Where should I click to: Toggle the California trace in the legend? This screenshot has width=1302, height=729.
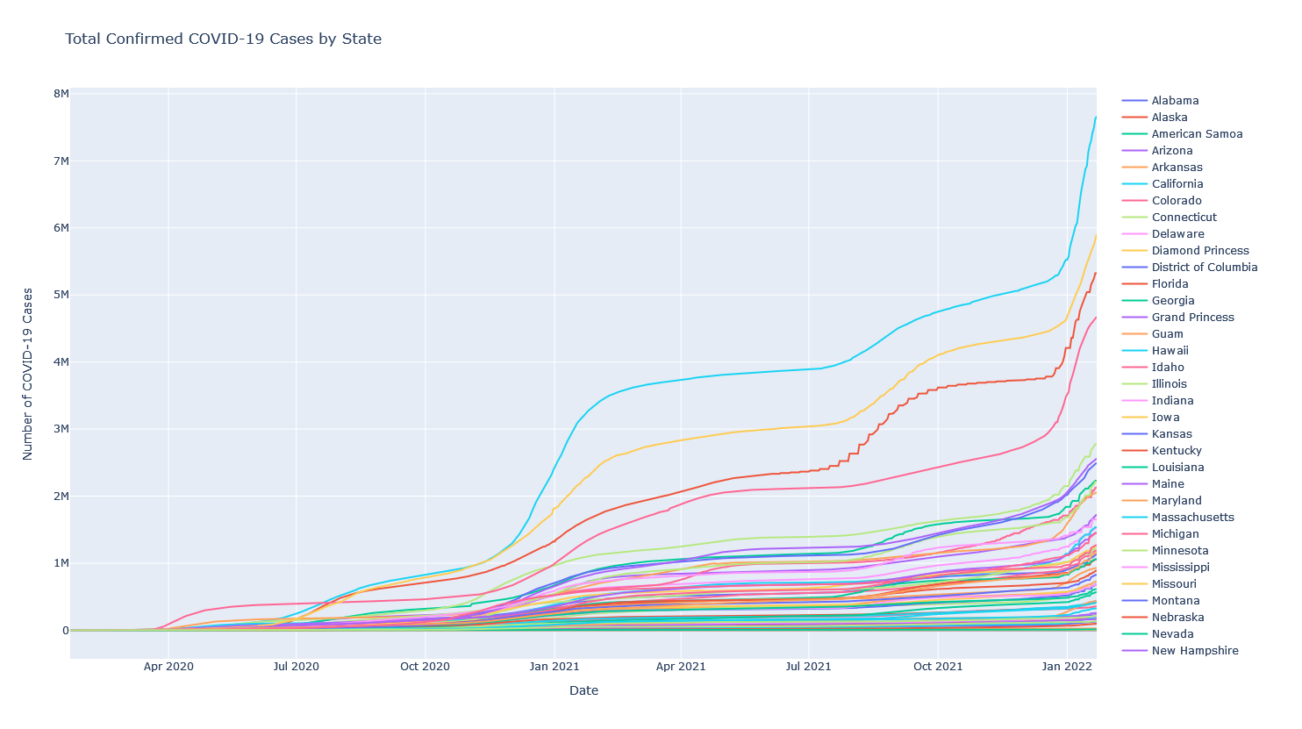[x=1177, y=184]
